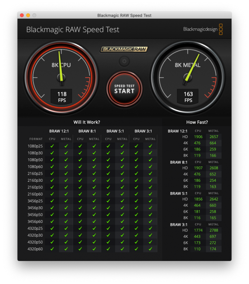This screenshot has height=284, width=249.
Task: Click the 4320p60 BRAW 12:1 CPU checkmark
Action: pyautogui.click(x=52, y=249)
